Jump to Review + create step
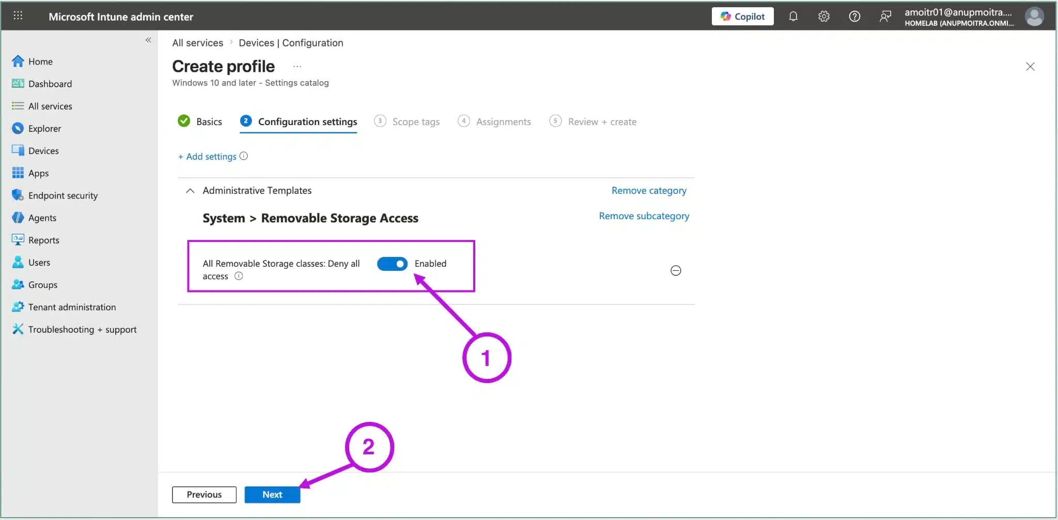The image size is (1058, 520). (x=593, y=121)
